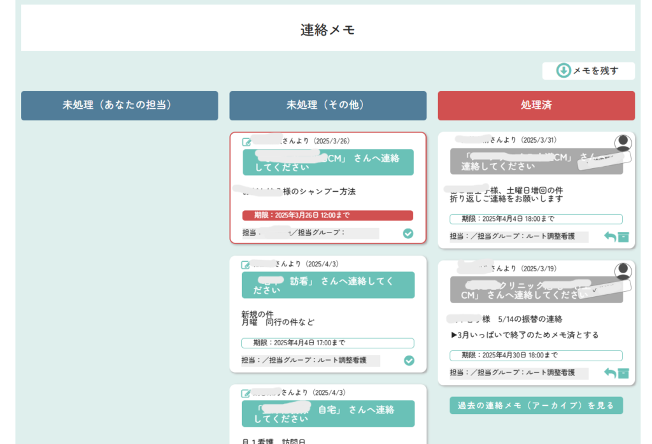Click edit icon on the 2025/3/26 memo
Image resolution: width=652 pixels, height=444 pixels.
246,141
